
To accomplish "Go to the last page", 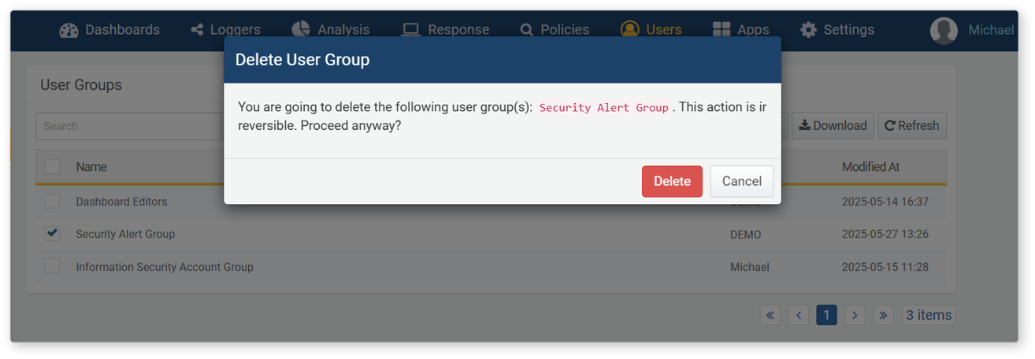I will 883,315.
